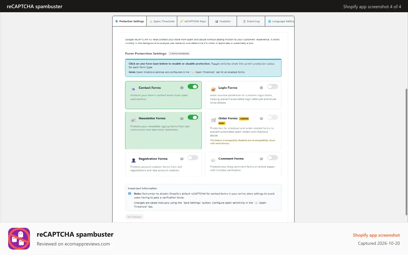
Task: Toggle the Order Forms protection switch
Action: [x=272, y=117]
